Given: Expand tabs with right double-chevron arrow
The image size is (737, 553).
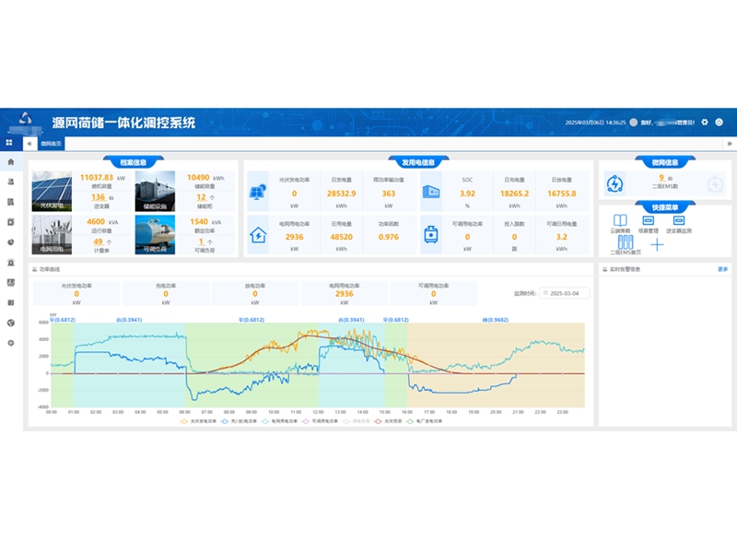Looking at the screenshot, I should coord(729,144).
